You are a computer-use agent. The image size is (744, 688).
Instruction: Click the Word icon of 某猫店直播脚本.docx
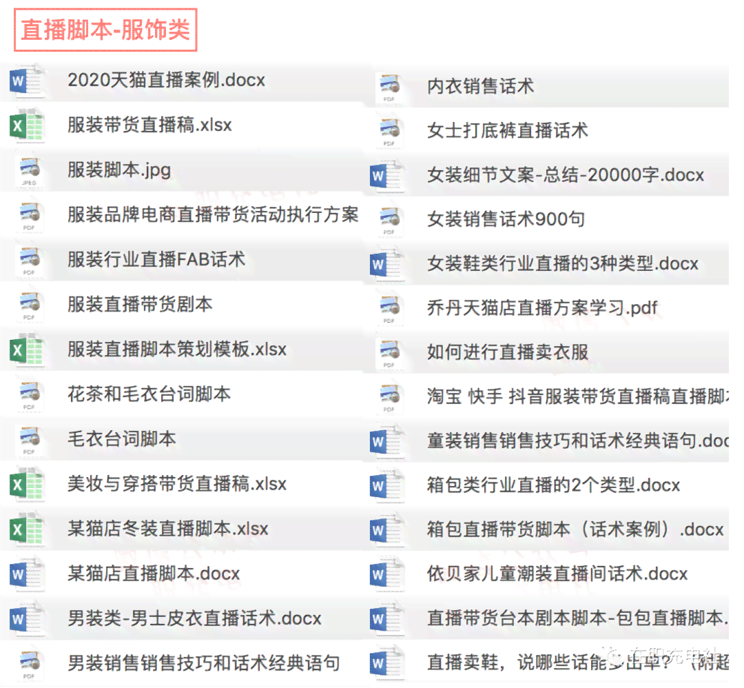[28, 574]
